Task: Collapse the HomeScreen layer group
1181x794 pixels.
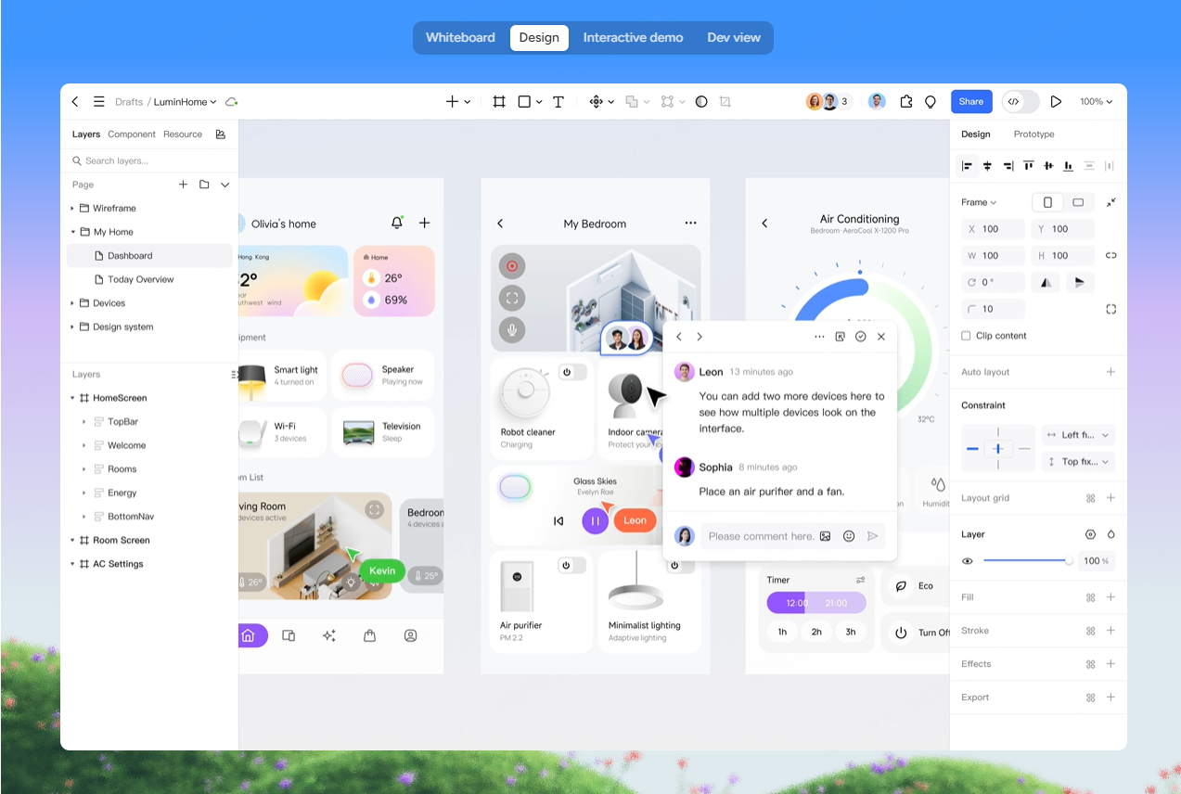Action: tap(72, 398)
